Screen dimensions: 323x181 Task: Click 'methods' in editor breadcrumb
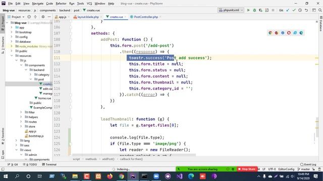[91, 159]
